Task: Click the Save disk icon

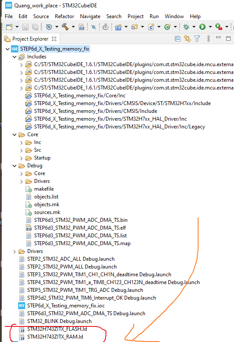Action: pos(26,27)
